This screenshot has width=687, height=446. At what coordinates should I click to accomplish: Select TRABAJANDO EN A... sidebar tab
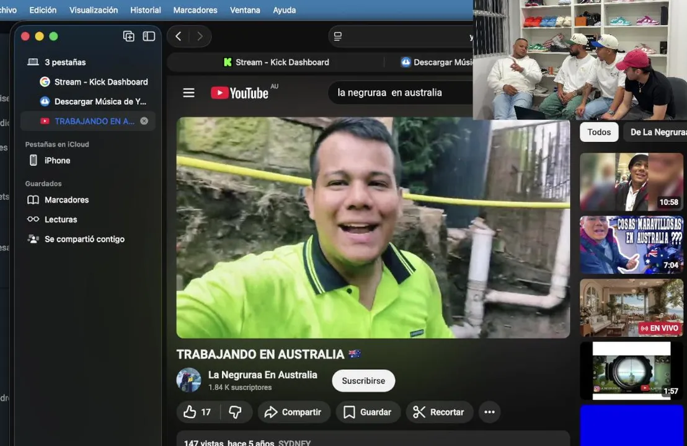pyautogui.click(x=87, y=121)
